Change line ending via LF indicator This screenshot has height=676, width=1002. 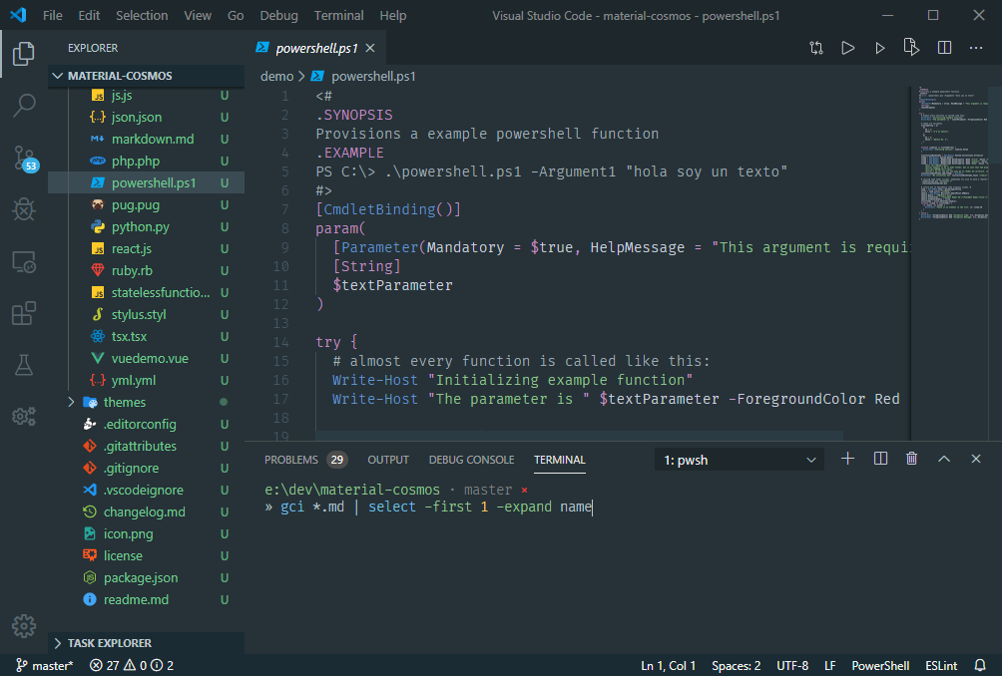(830, 665)
